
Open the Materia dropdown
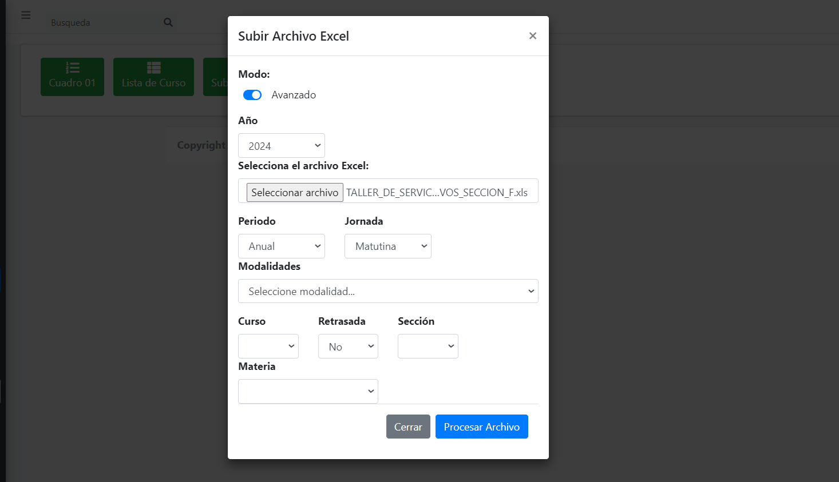(x=308, y=391)
